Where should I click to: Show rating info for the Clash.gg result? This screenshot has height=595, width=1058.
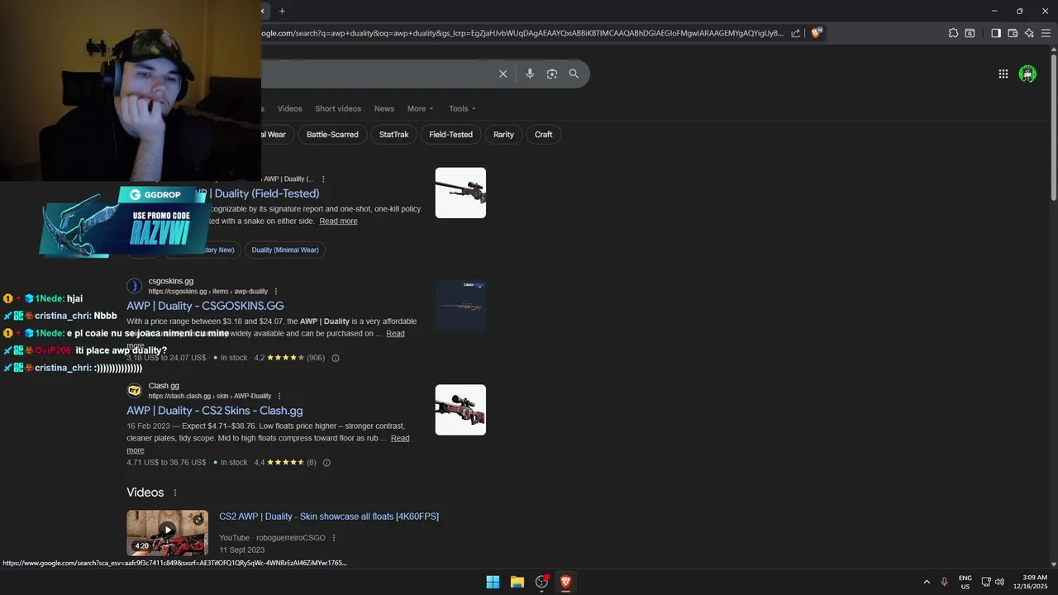click(326, 463)
